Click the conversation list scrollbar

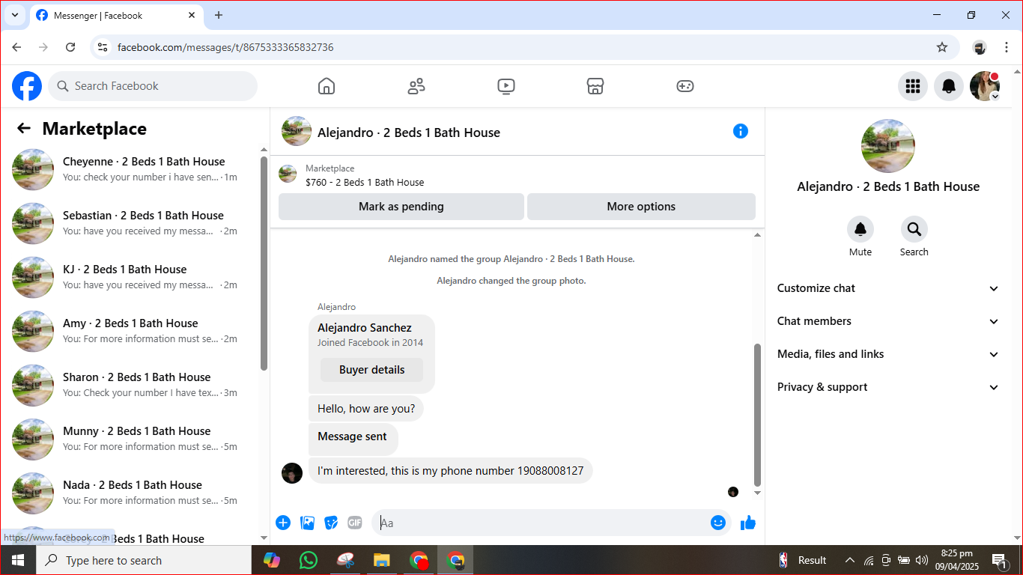264,264
